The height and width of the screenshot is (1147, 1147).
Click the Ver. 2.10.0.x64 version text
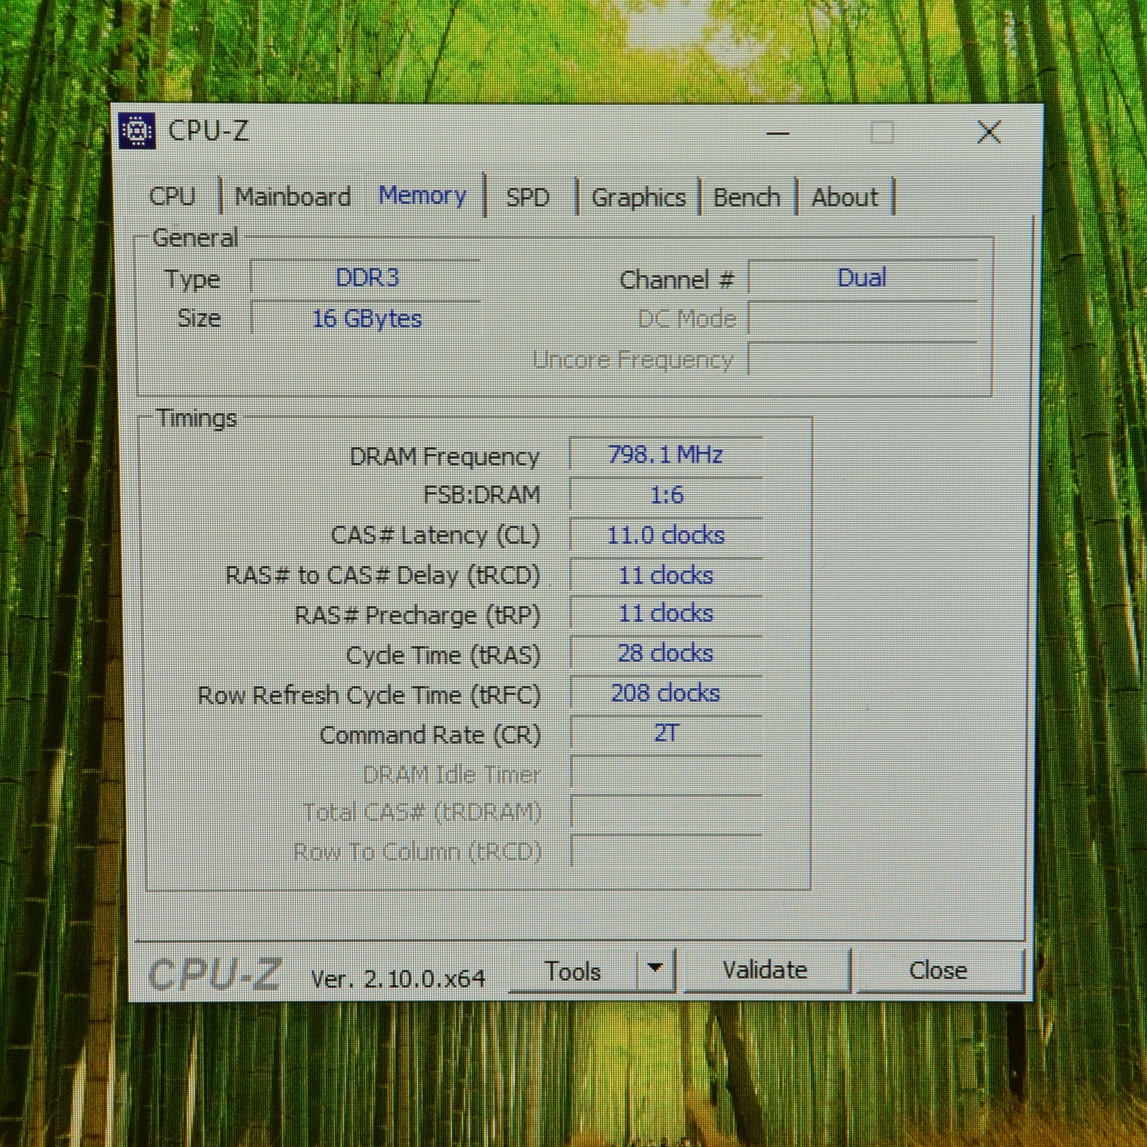click(398, 978)
